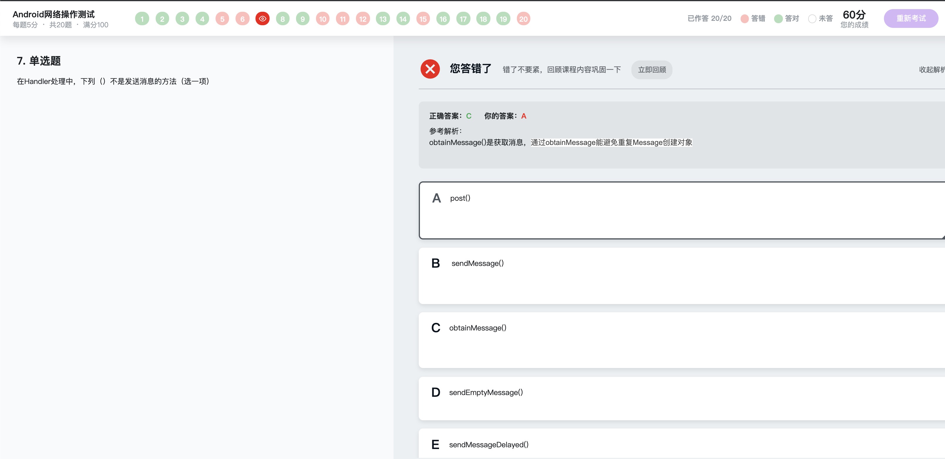Viewport: 945px width, 459px height.
Task: Click the current question 7 eye icon
Action: click(263, 19)
